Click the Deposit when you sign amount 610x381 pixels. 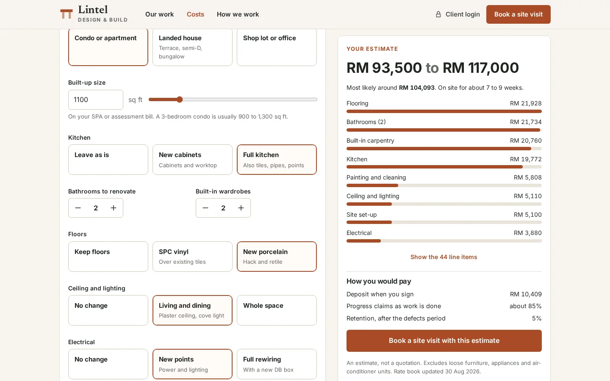pyautogui.click(x=526, y=294)
